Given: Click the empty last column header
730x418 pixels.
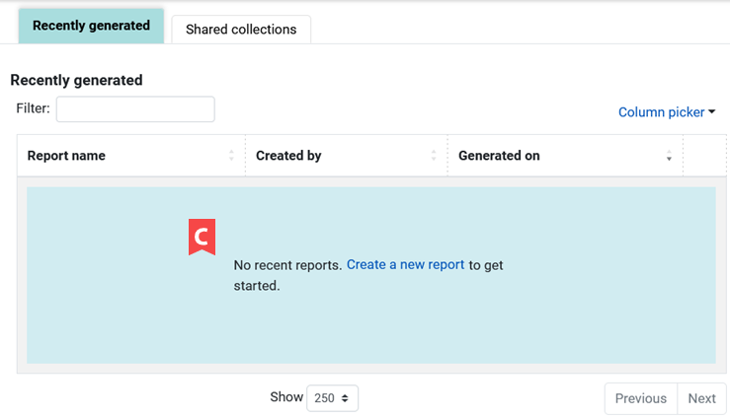Looking at the screenshot, I should pyautogui.click(x=704, y=156).
